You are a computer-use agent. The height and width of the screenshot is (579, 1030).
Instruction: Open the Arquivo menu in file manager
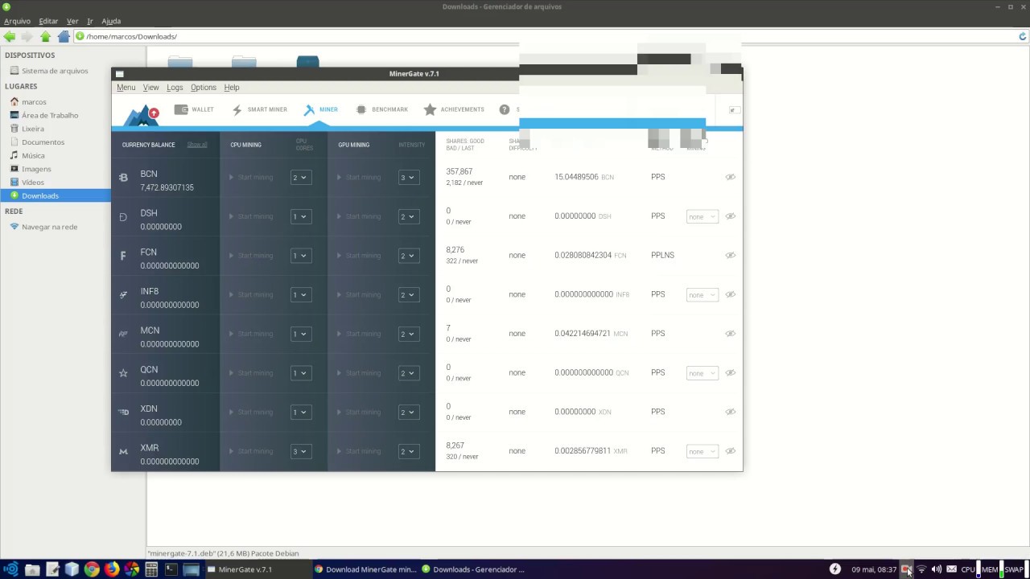pos(17,21)
